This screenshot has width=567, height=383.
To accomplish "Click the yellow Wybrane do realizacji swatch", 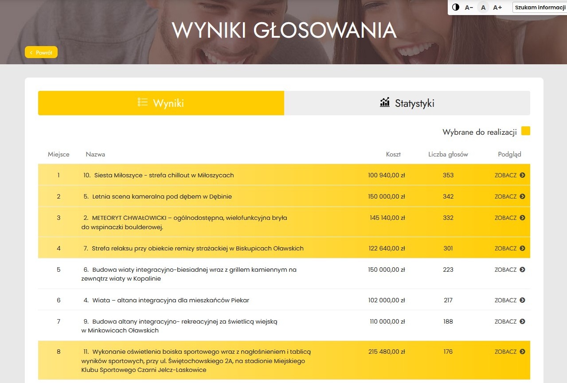I will click(526, 131).
